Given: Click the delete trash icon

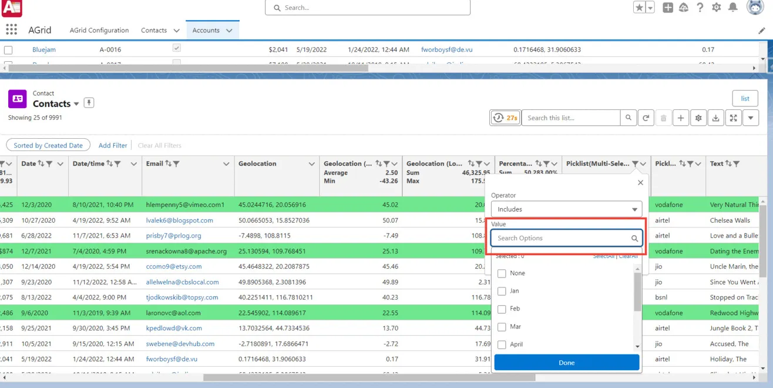Looking at the screenshot, I should pos(663,117).
